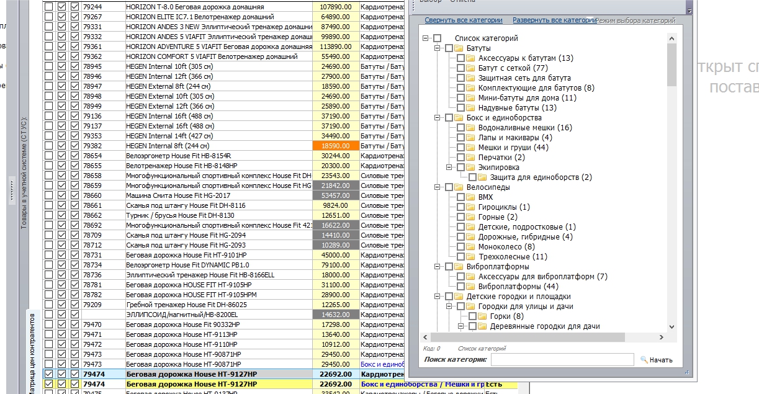
Task: Tick the checkbox for Список категорий root
Action: (437, 38)
